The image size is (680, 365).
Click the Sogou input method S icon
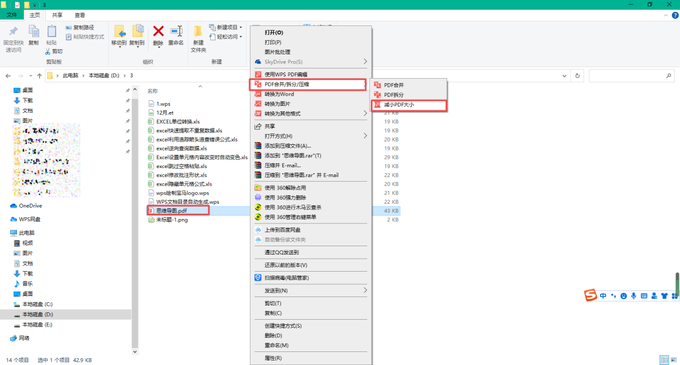tap(591, 295)
